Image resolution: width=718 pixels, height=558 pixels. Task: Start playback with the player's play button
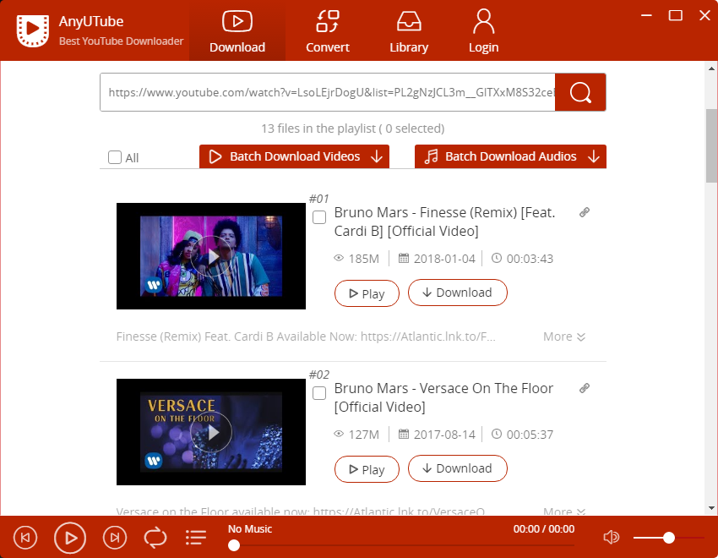pos(70,538)
